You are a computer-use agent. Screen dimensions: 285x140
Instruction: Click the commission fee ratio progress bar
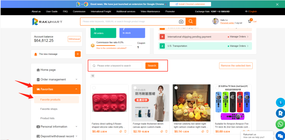(114, 45)
